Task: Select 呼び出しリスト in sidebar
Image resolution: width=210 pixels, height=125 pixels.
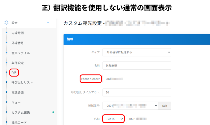Action: [22, 82]
